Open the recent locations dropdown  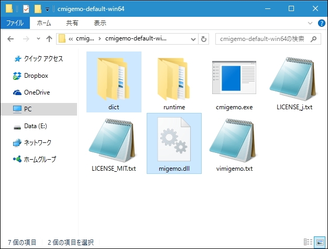pos(38,38)
